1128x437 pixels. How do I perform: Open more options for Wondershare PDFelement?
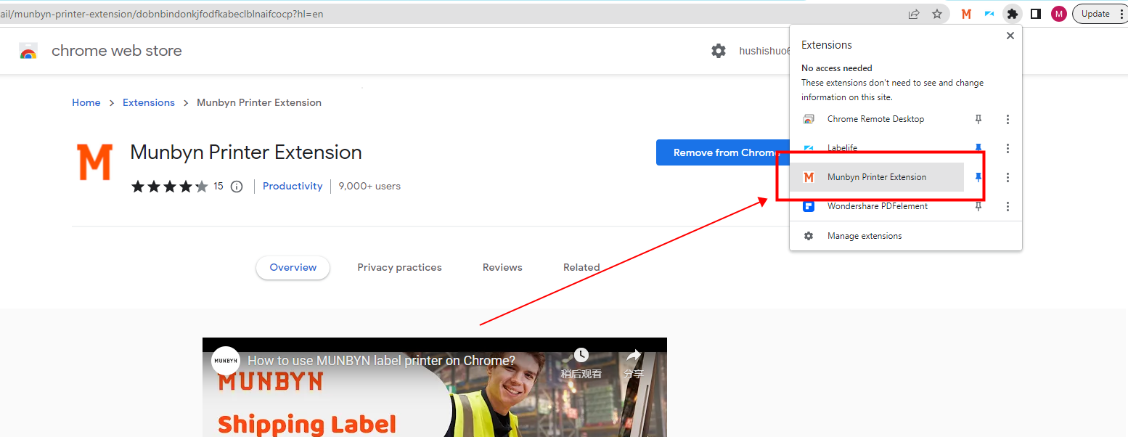[x=1008, y=206]
